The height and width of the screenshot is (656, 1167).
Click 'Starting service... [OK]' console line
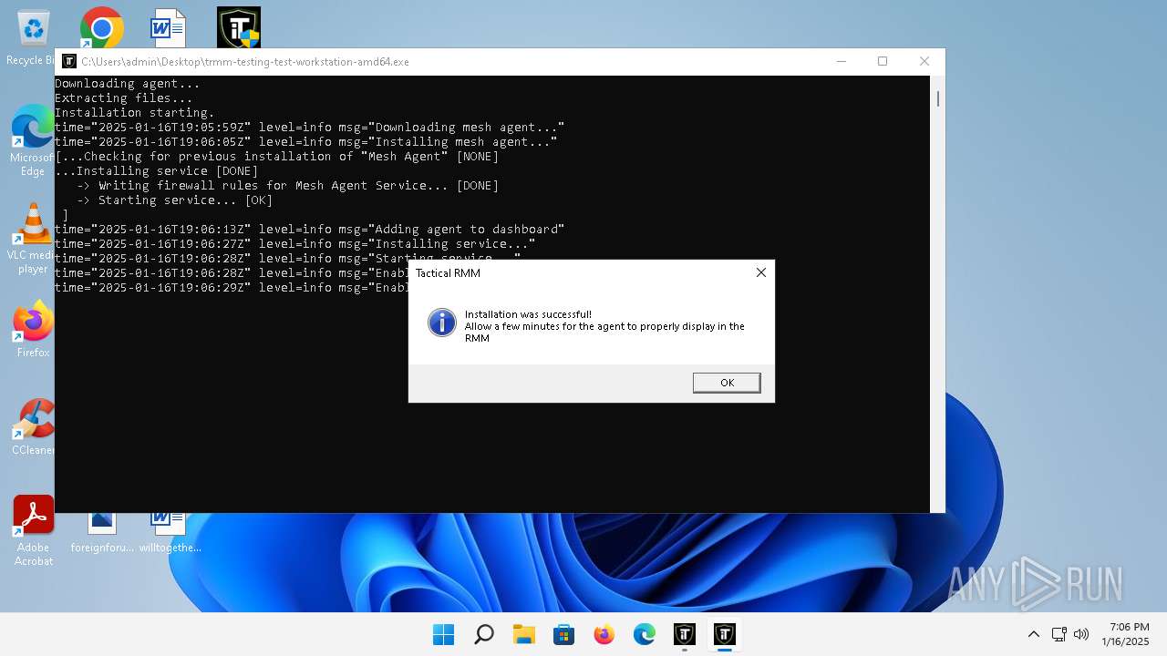pyautogui.click(x=175, y=200)
